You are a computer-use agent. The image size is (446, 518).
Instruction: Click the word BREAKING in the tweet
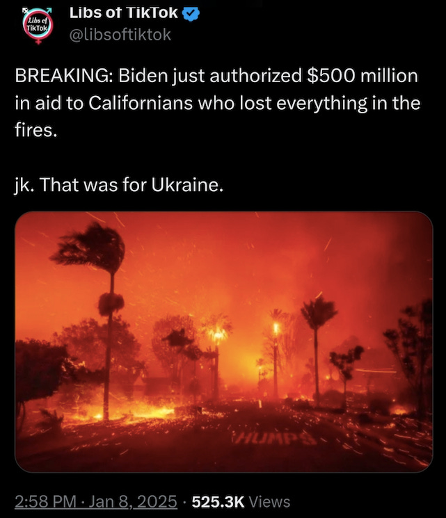tap(61, 76)
